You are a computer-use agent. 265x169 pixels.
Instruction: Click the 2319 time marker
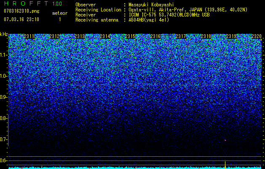(231, 36)
